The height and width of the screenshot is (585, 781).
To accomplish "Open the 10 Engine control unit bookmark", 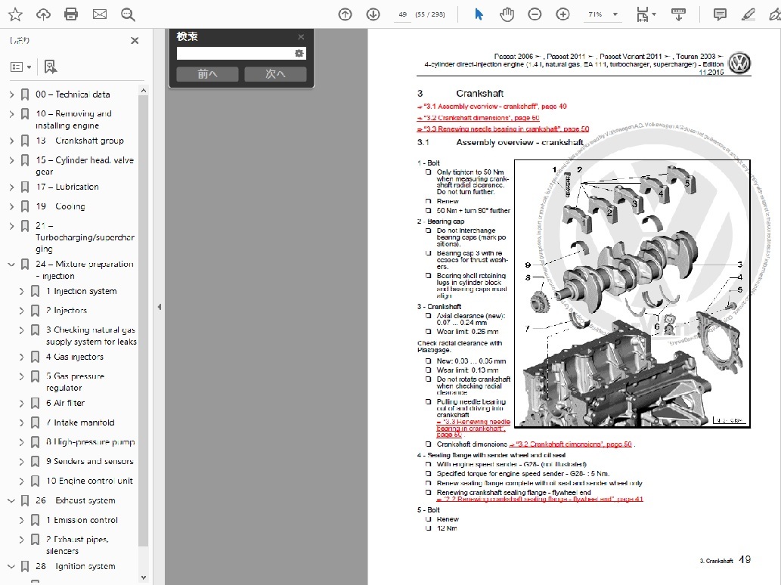I will pos(89,481).
